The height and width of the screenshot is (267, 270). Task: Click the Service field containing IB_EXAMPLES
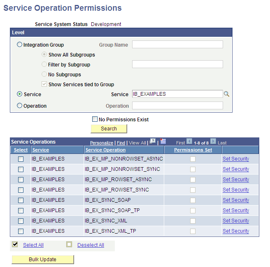177,94
